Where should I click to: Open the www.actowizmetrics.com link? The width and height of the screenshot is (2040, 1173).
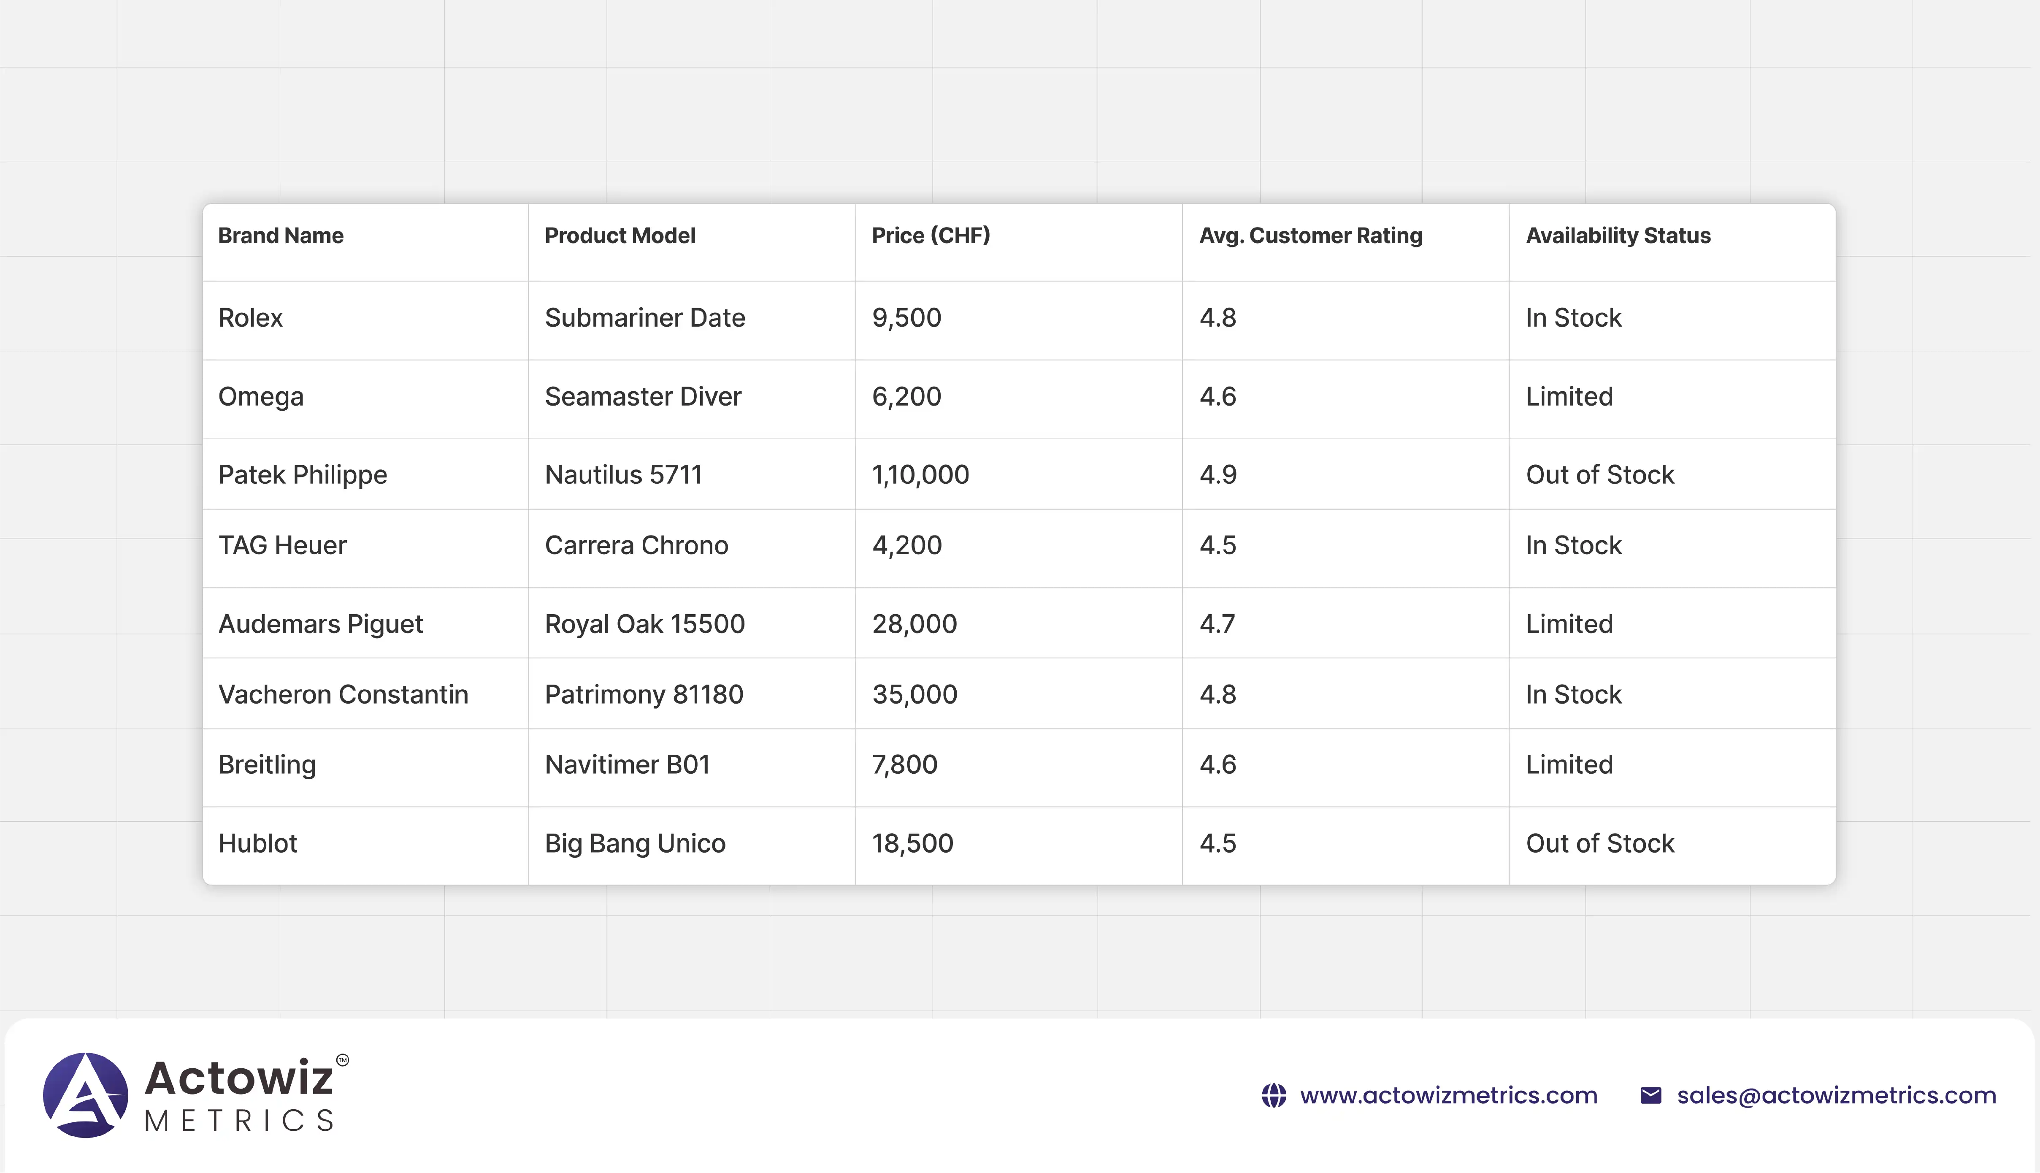pyautogui.click(x=1448, y=1096)
